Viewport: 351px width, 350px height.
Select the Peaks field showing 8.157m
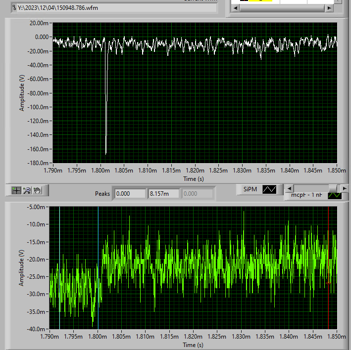pyautogui.click(x=164, y=194)
